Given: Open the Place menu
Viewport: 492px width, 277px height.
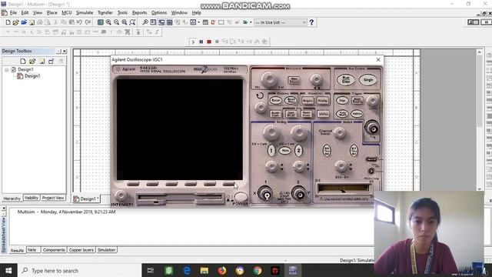Looking at the screenshot, I should click(52, 12).
